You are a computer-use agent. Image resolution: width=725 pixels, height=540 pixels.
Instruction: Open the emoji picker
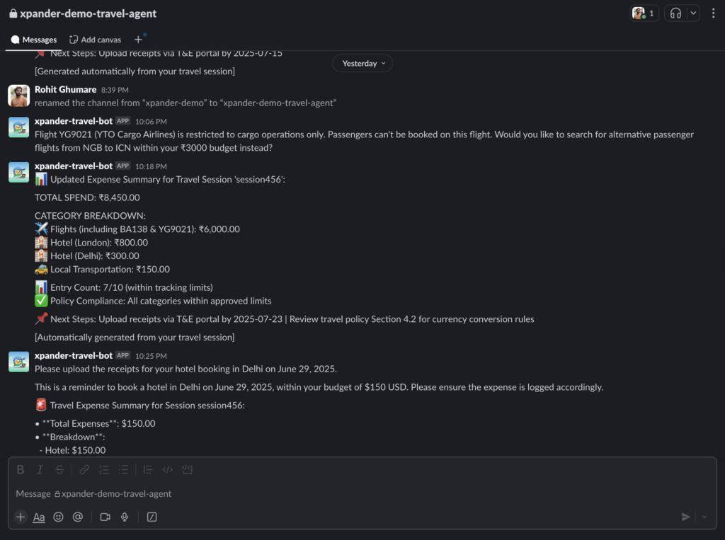pyautogui.click(x=58, y=517)
